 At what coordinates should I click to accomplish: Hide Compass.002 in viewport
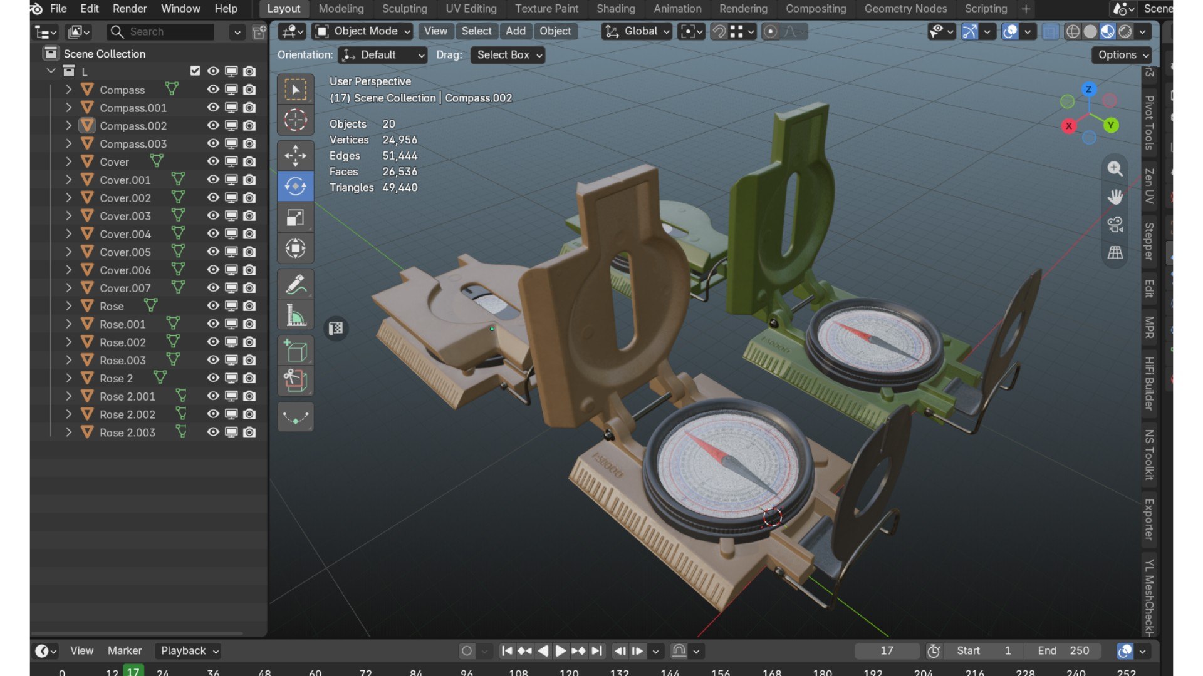click(213, 125)
